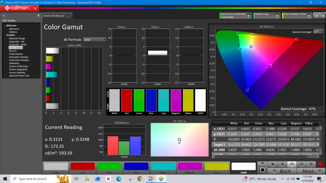Click the refresh/loop reading icon

point(311,164)
